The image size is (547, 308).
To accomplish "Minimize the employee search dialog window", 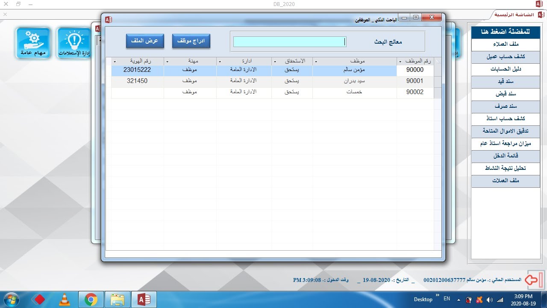I will (404, 18).
